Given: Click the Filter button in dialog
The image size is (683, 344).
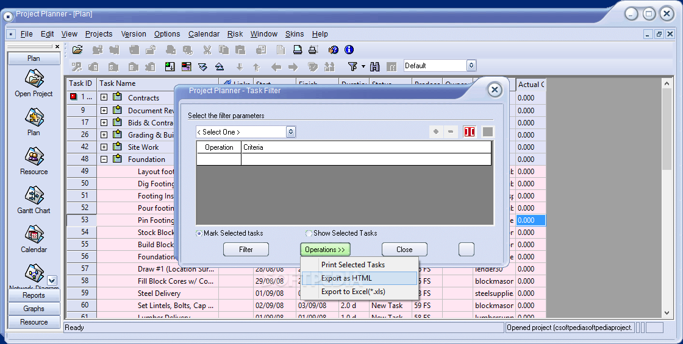Looking at the screenshot, I should tap(246, 249).
